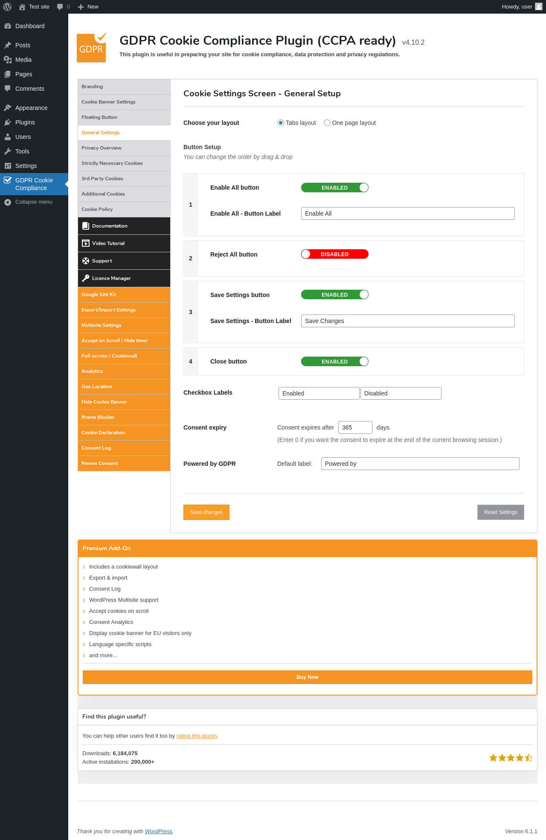Click the Licence Manager key icon
Viewport: 546px width, 840px height.
tap(86, 278)
